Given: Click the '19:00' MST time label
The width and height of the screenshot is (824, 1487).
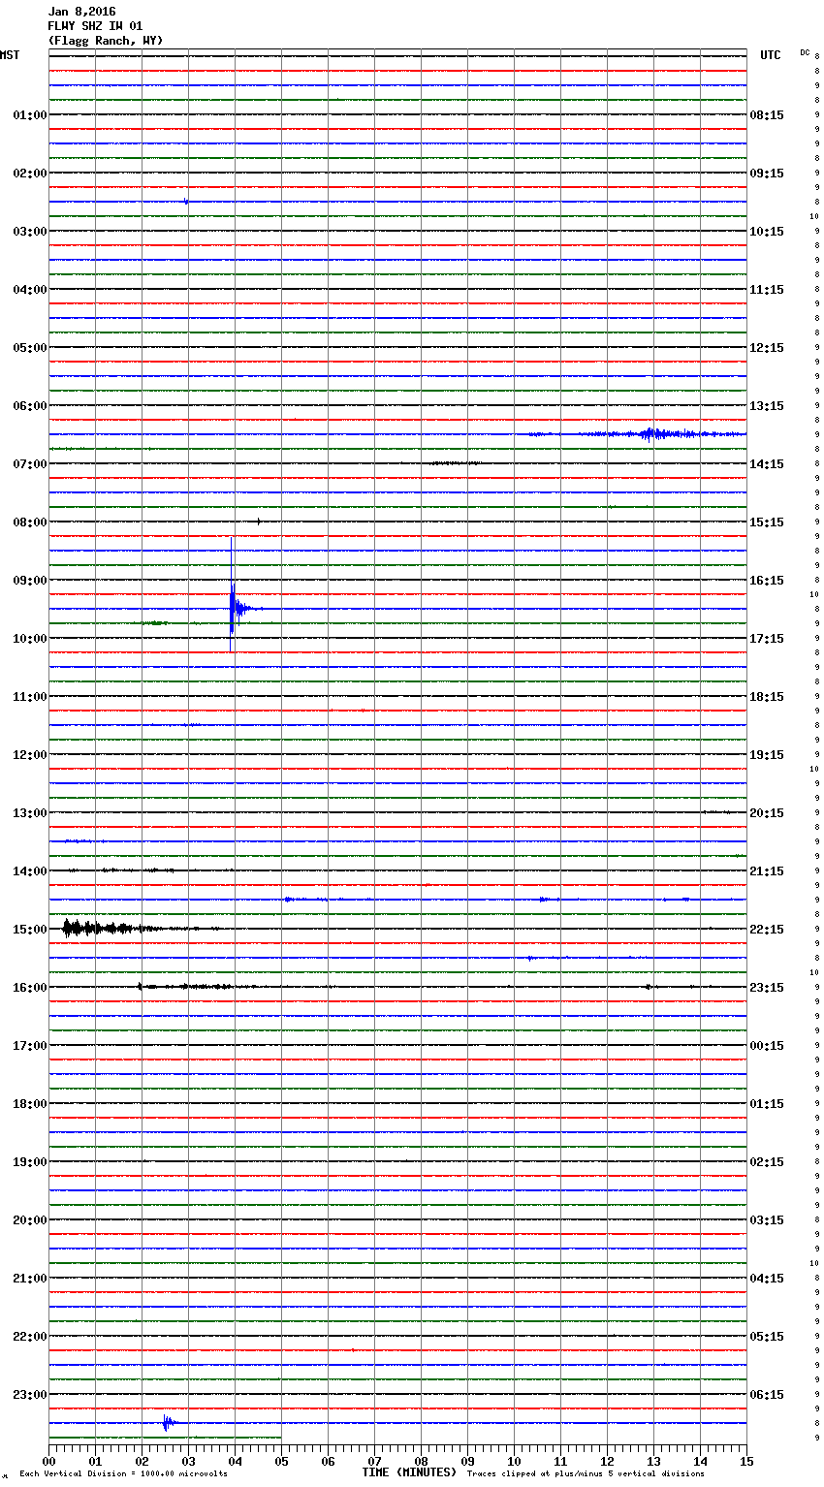Looking at the screenshot, I should [30, 1162].
